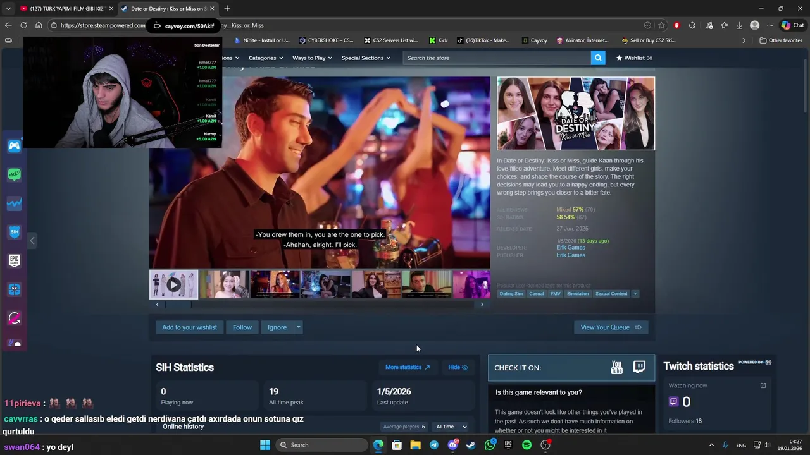
Task: Open the Epic Games sidebar icon
Action: 14,260
